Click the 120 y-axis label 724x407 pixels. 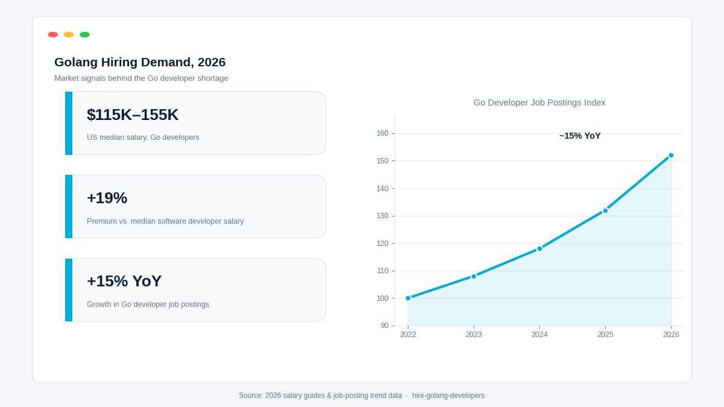[x=383, y=244]
